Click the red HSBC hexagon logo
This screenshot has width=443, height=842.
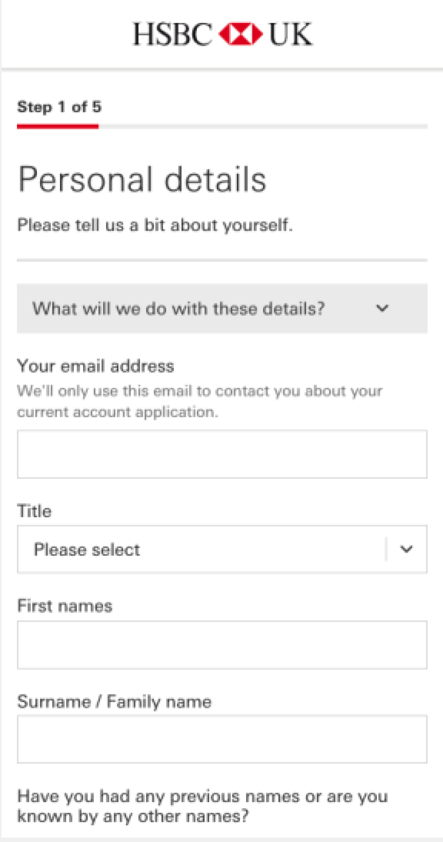(x=241, y=34)
